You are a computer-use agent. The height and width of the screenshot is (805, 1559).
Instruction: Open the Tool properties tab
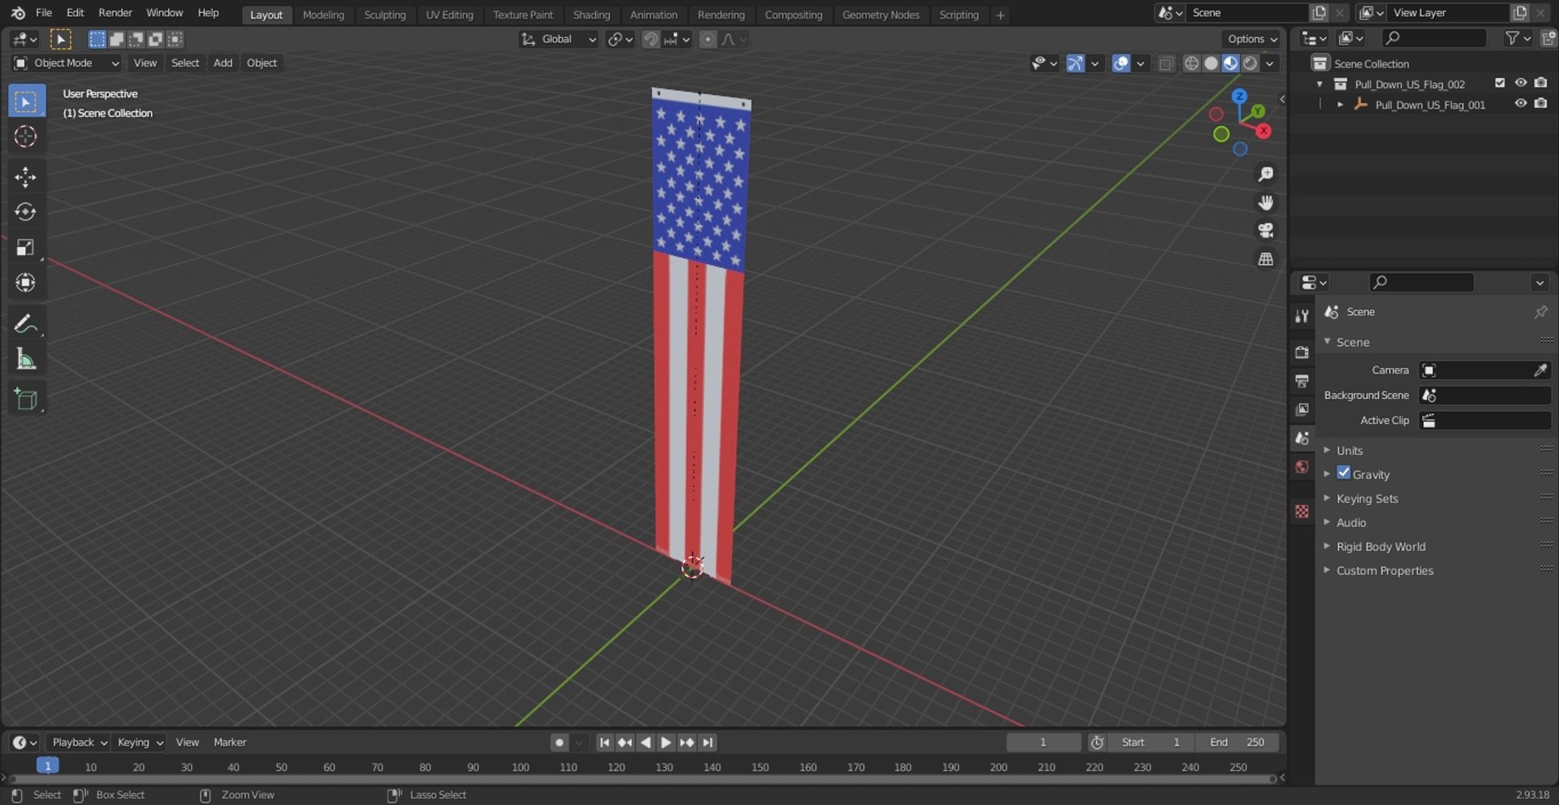[1302, 316]
